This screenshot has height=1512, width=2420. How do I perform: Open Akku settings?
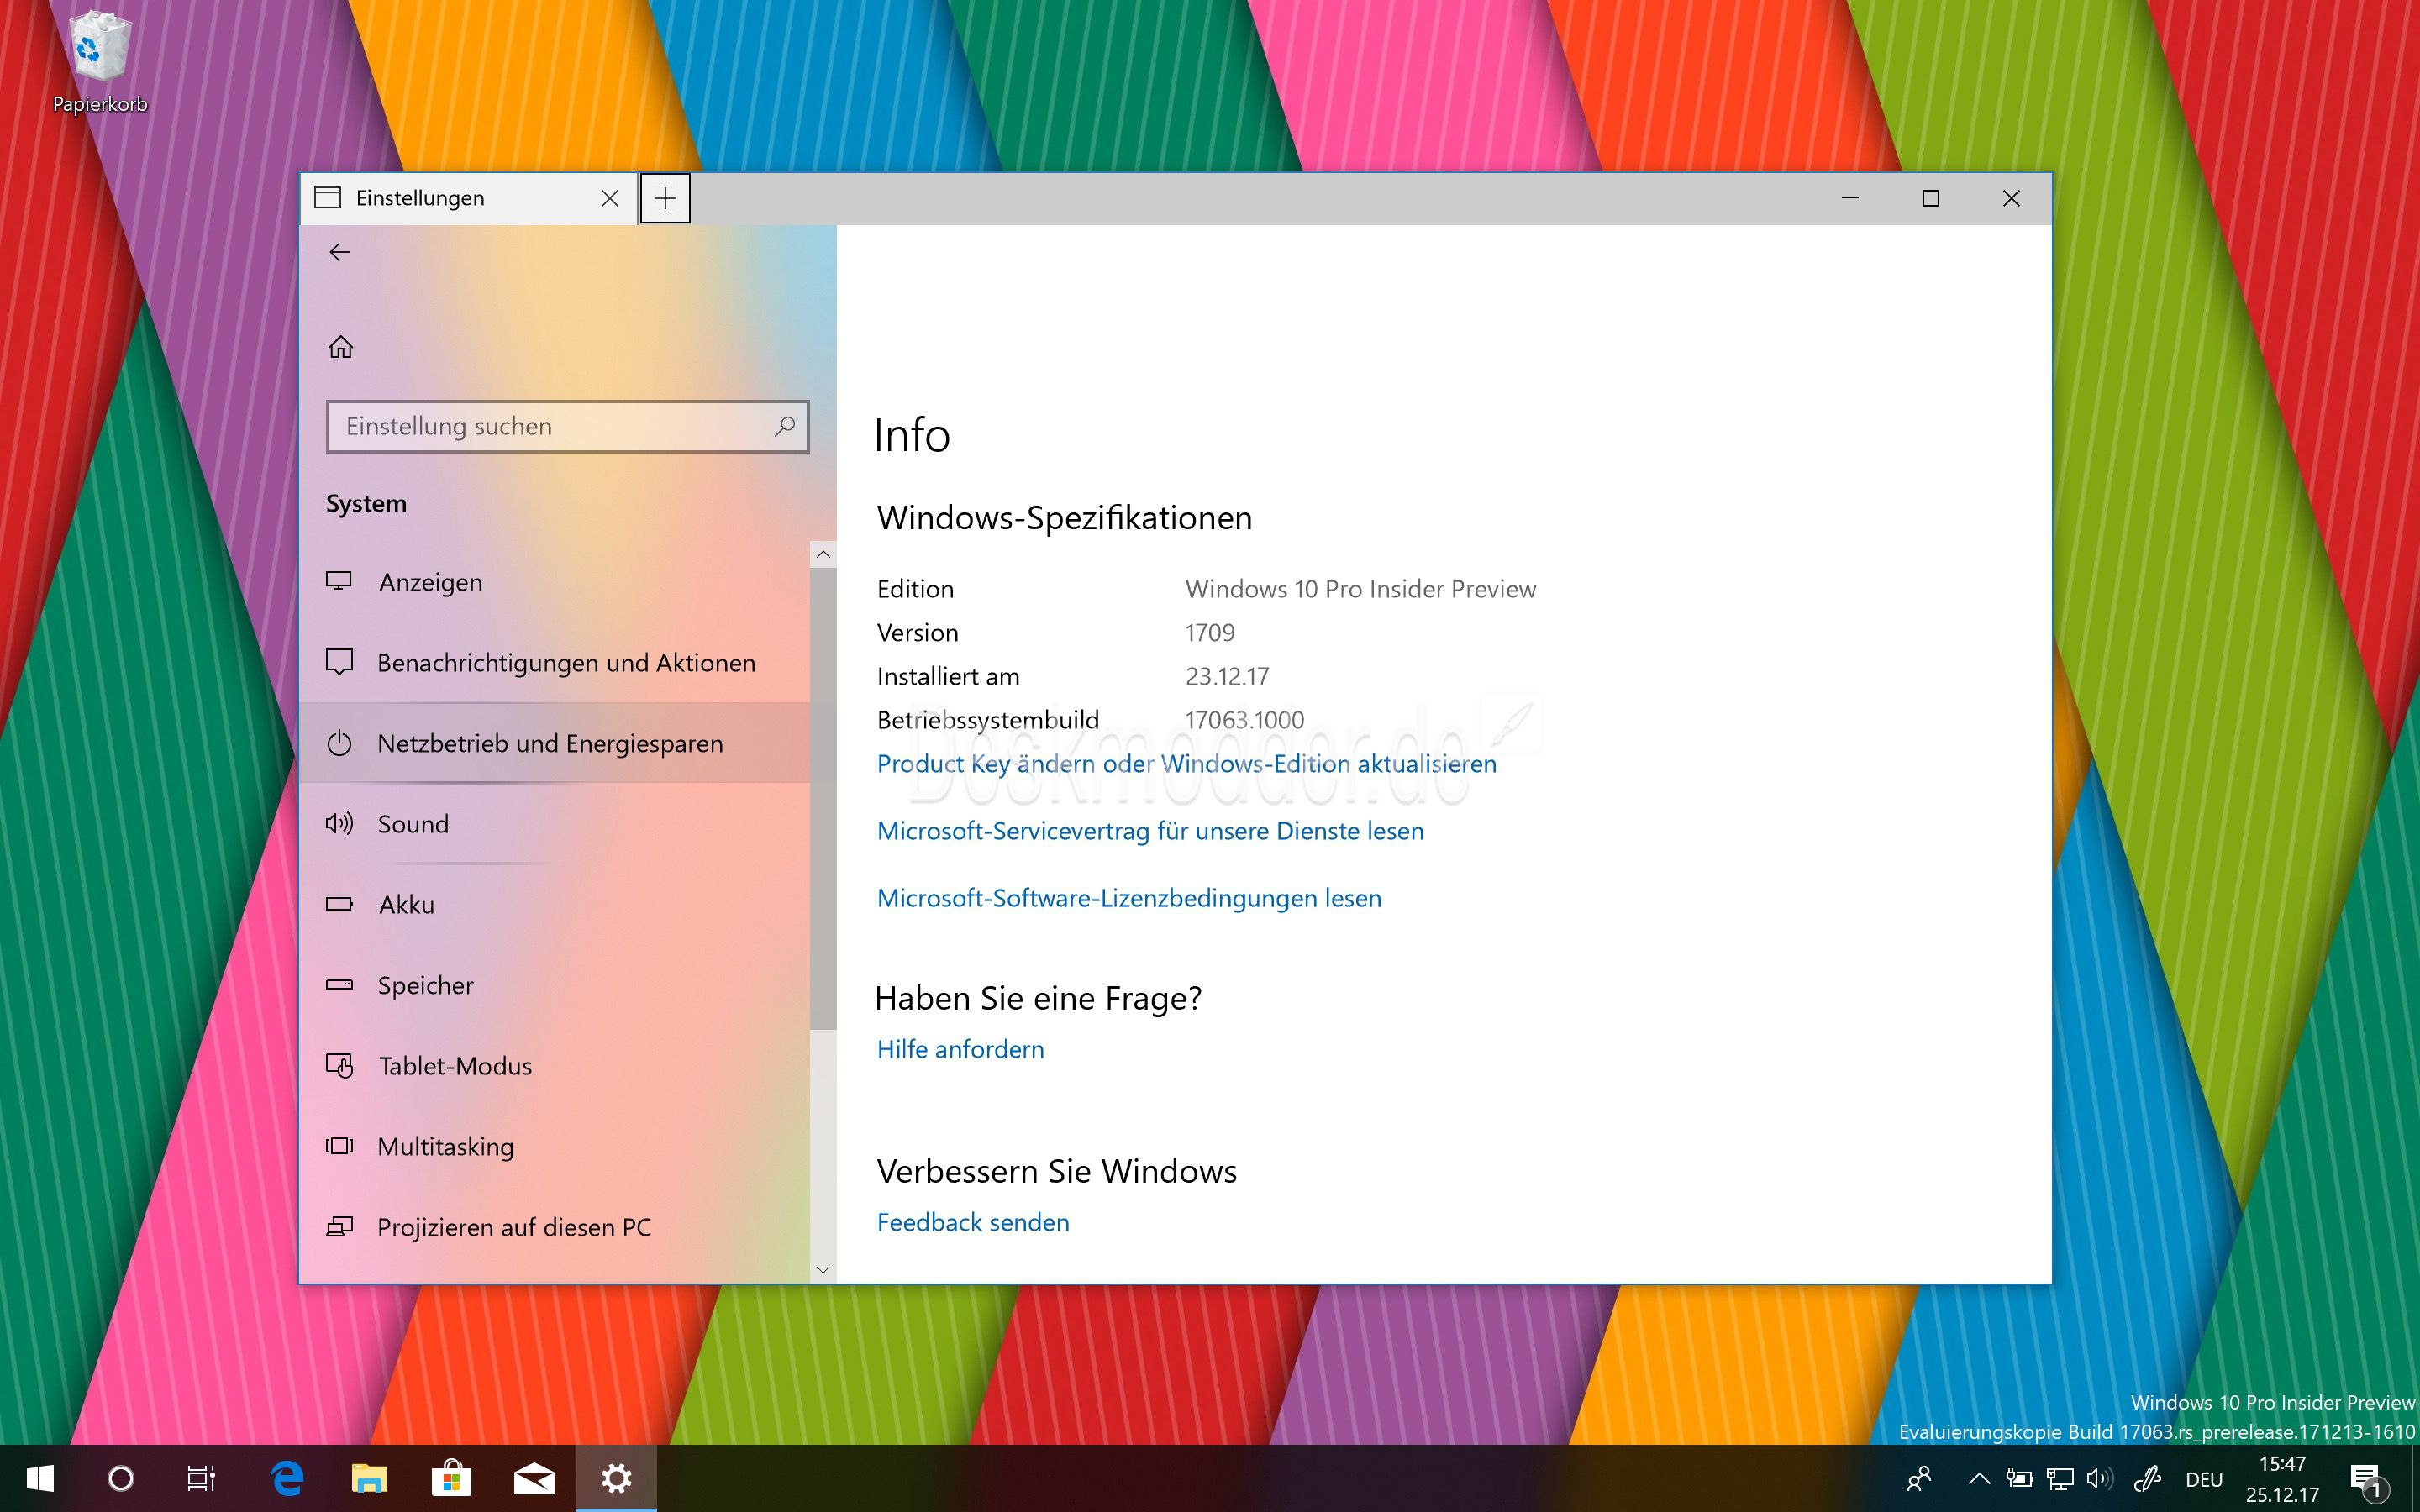pos(555,904)
